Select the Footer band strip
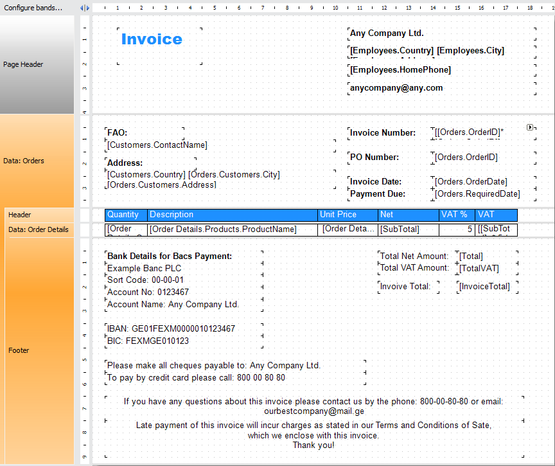The height and width of the screenshot is (466, 555). click(18, 350)
